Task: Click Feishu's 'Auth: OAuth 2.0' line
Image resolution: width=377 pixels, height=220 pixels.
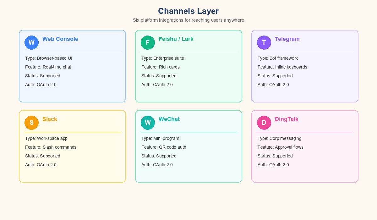Action: click(x=157, y=85)
